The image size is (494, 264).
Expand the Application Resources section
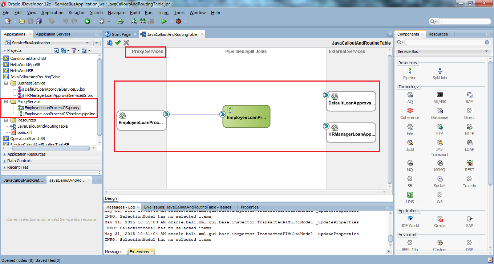4,154
